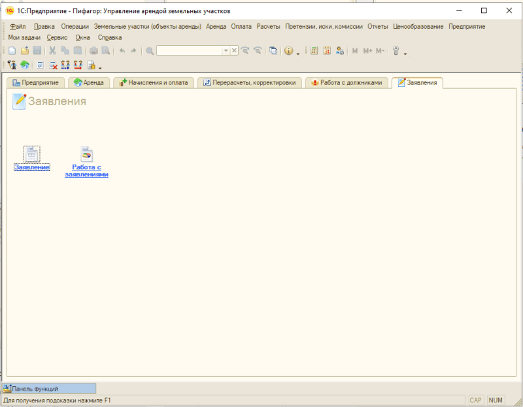Viewport: 523px width, 407px height.
Task: Open the Аренда menu
Action: 216,27
